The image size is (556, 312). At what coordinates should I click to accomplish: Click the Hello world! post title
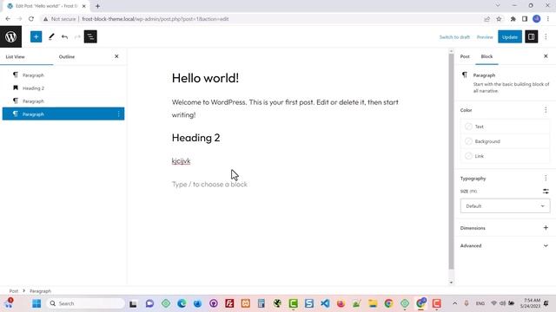pyautogui.click(x=205, y=78)
